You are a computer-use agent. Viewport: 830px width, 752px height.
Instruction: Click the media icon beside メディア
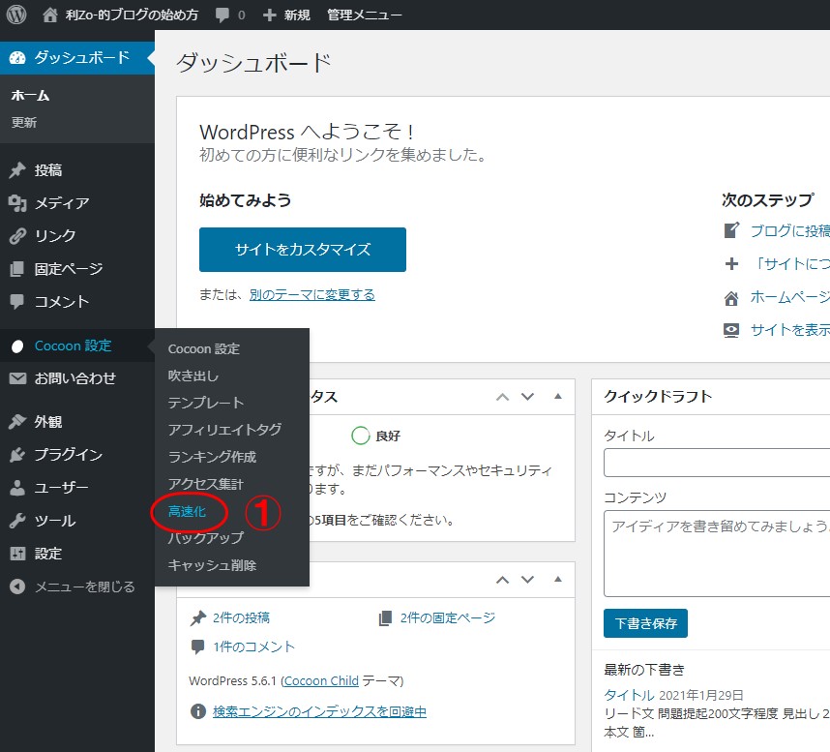pyautogui.click(x=17, y=203)
